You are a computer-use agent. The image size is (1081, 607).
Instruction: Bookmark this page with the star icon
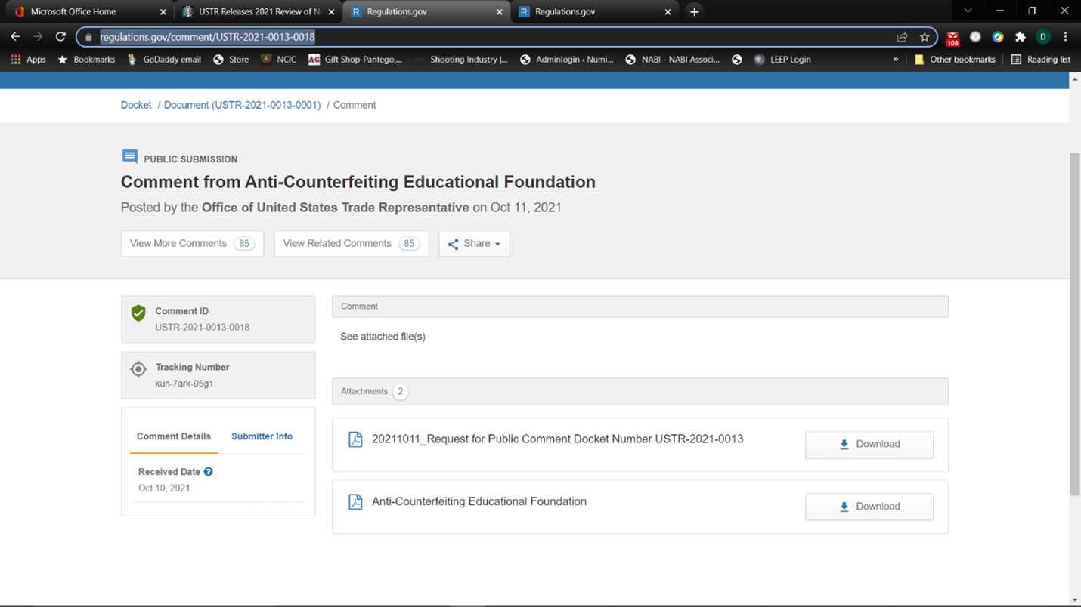coord(924,37)
